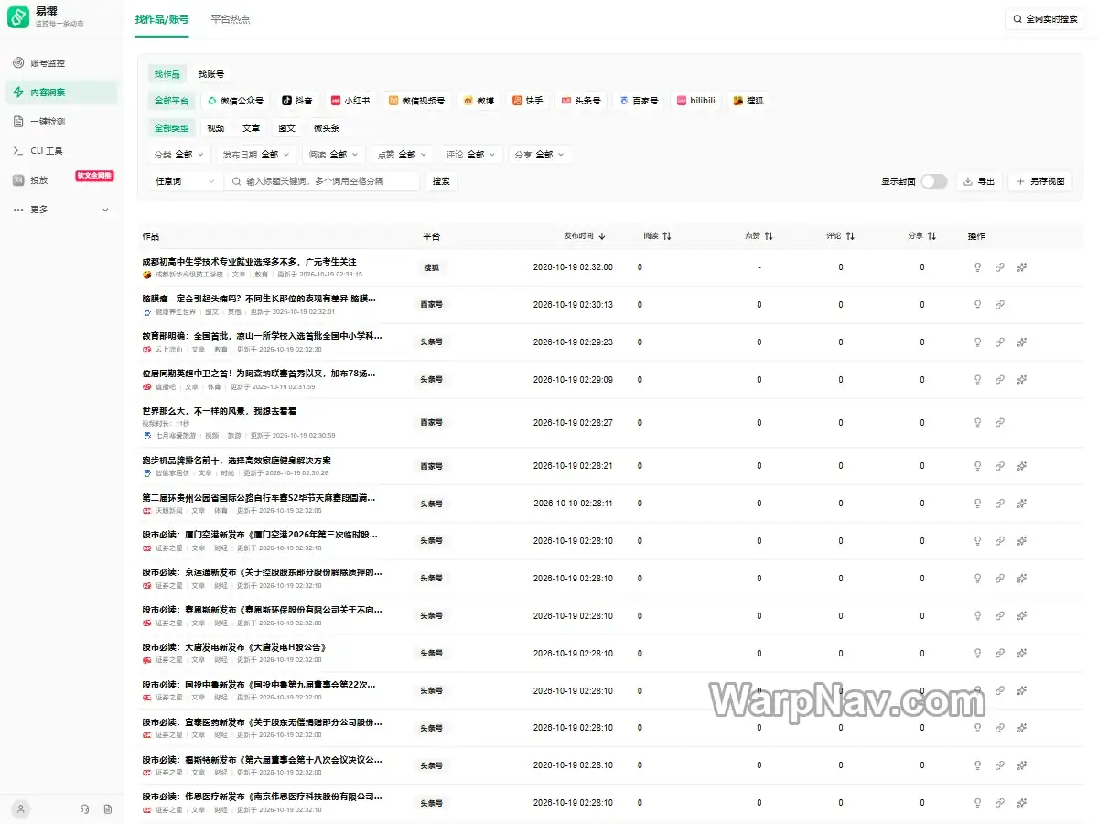Click the lightbulb icon for 成都初高中生学技术 row

tap(977, 267)
